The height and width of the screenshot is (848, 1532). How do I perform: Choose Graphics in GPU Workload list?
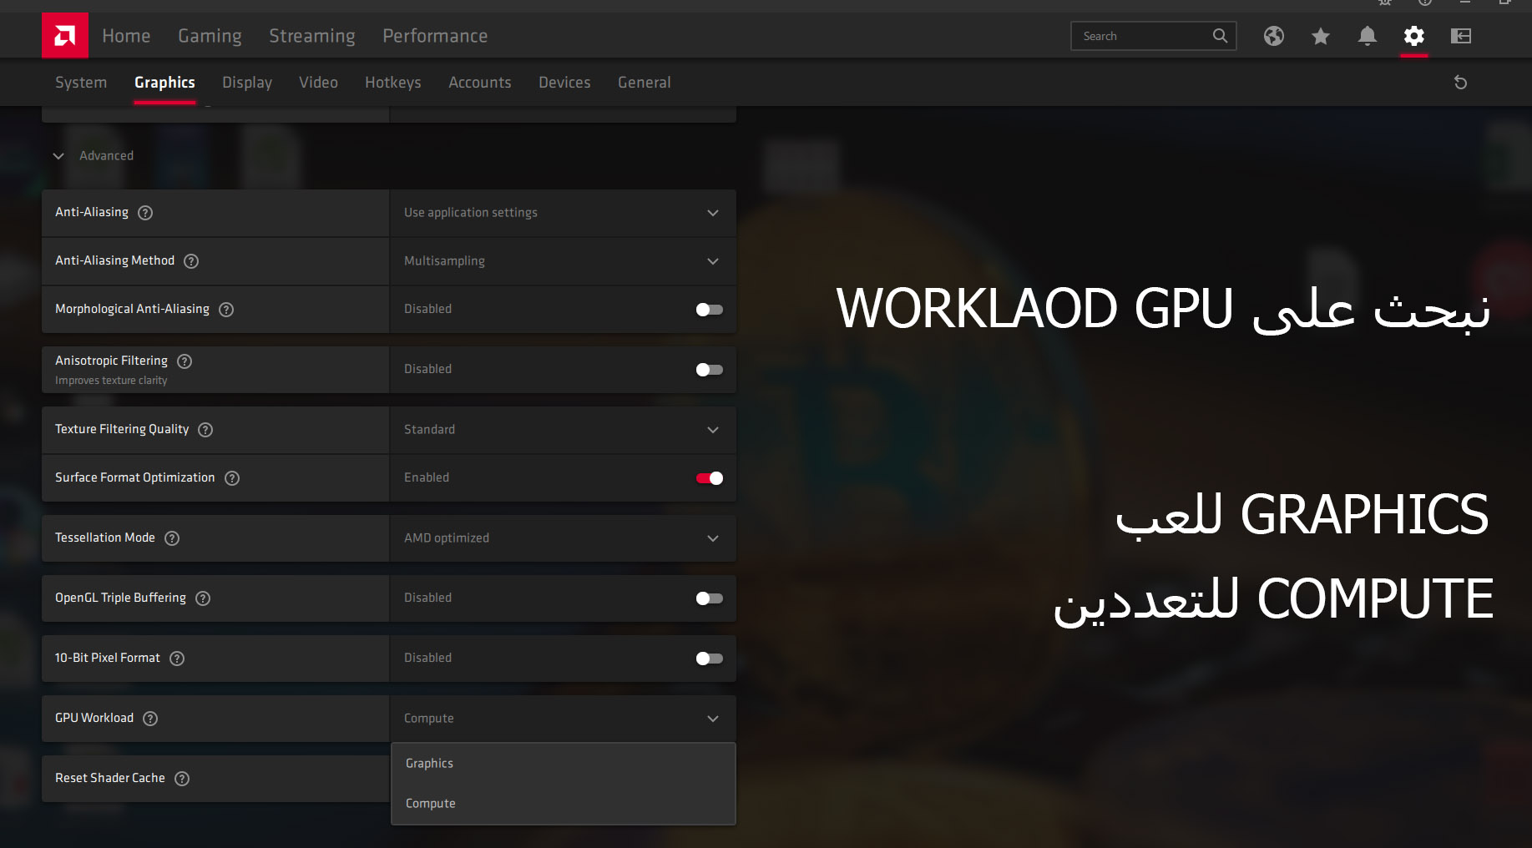tap(563, 764)
